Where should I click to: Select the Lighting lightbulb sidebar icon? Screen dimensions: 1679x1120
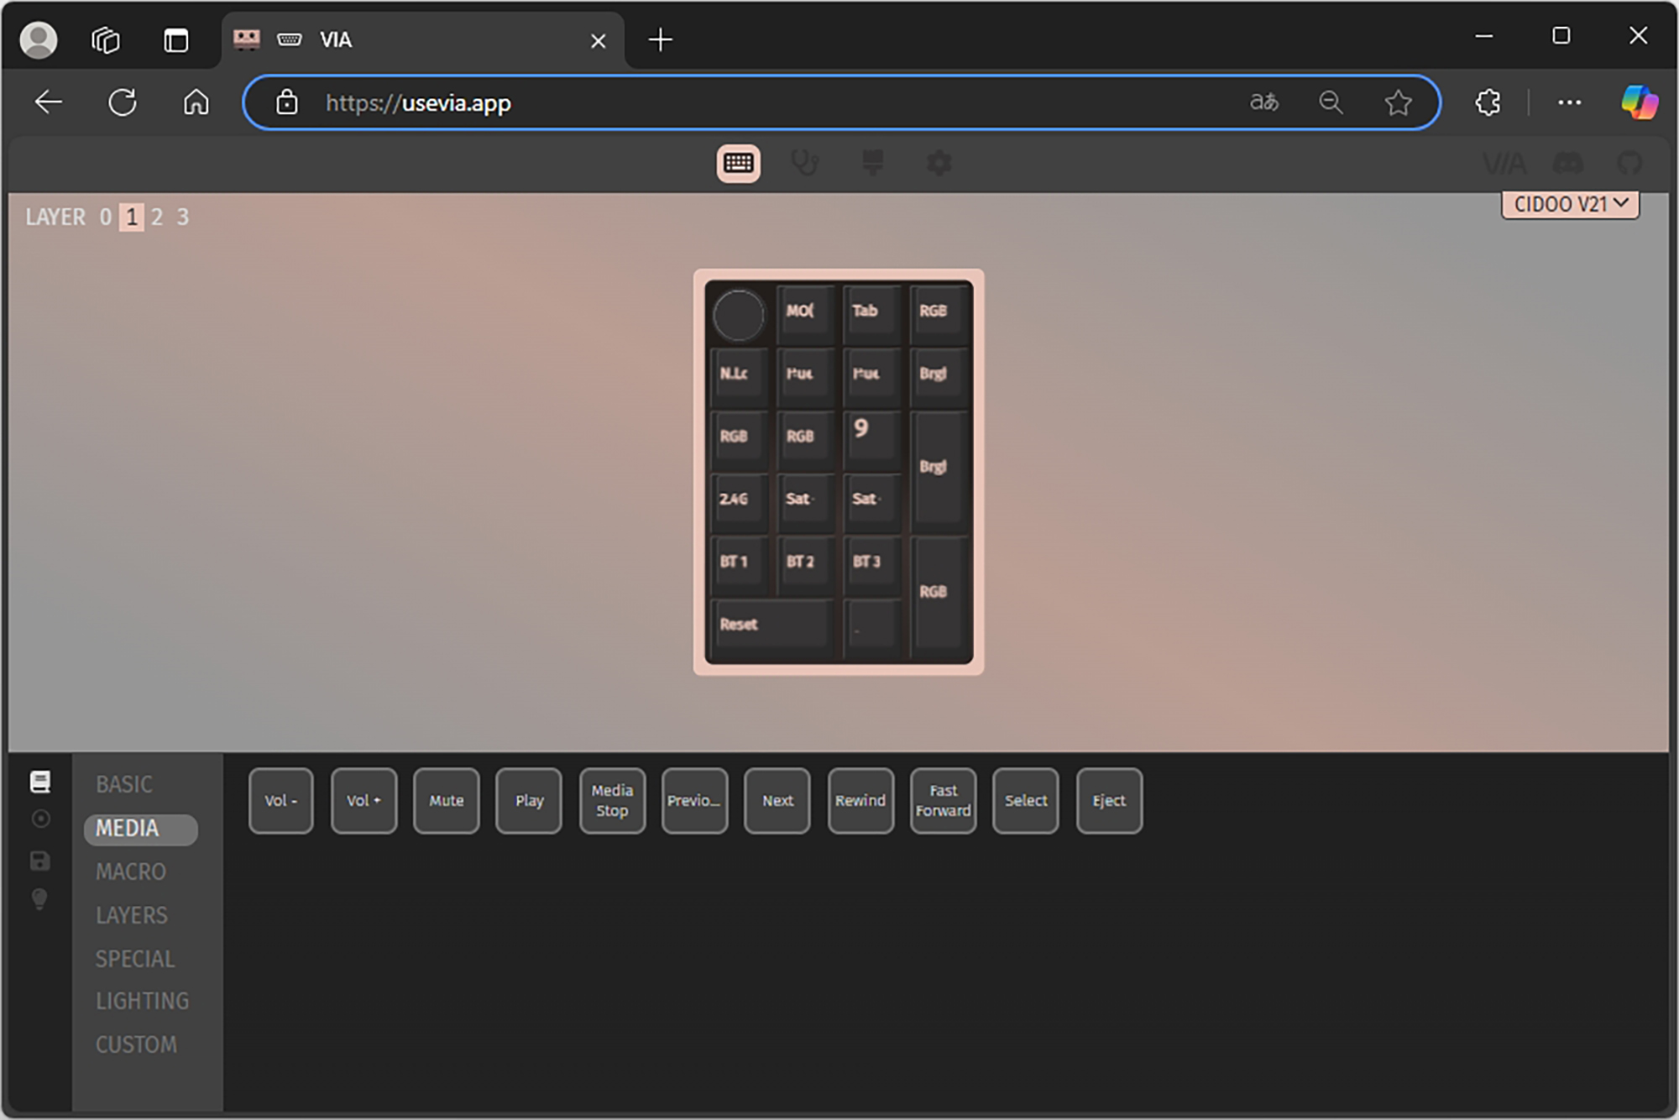point(39,899)
